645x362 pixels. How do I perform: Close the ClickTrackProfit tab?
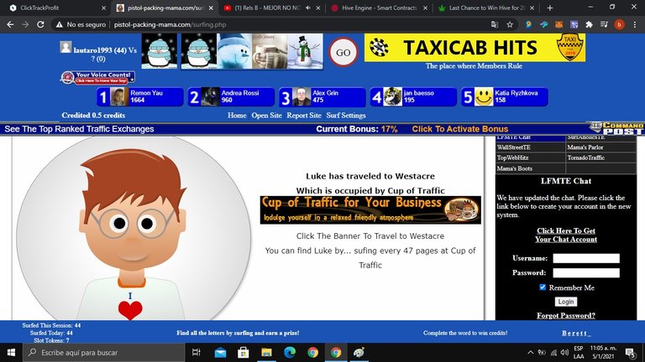[103, 8]
